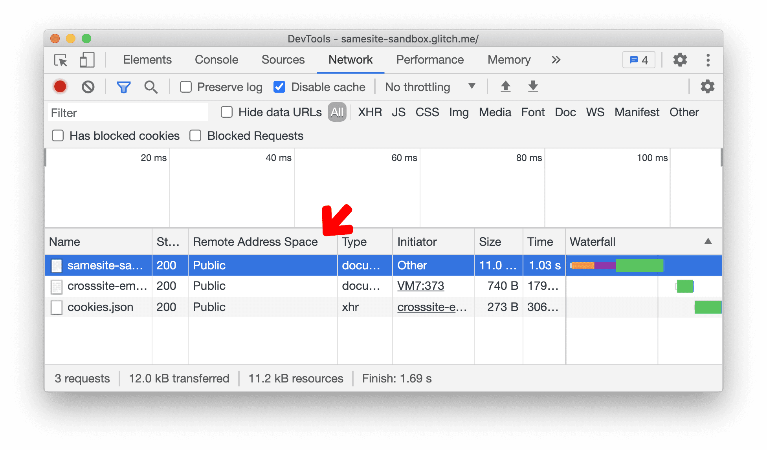Disable the Disable cache checkbox
Viewport: 767px width, 450px height.
pyautogui.click(x=278, y=87)
